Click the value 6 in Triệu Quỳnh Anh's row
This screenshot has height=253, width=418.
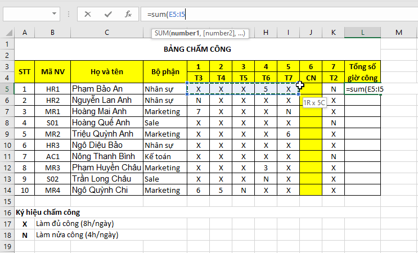coord(288,134)
